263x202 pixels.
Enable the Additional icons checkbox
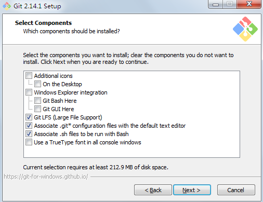click(x=29, y=76)
